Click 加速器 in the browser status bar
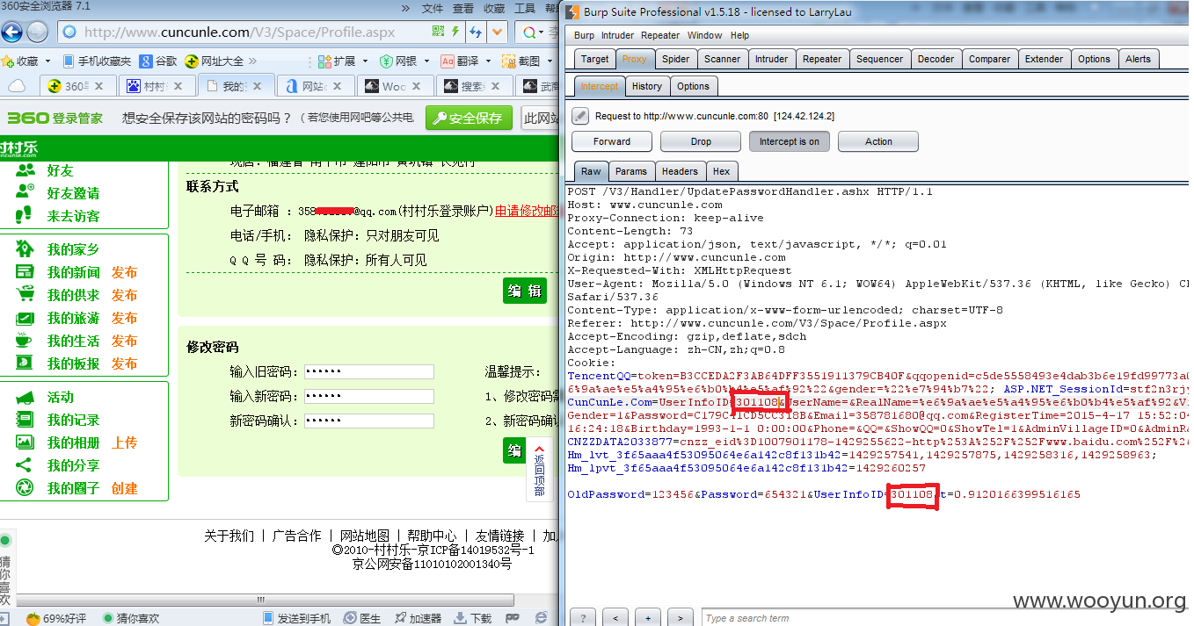The width and height of the screenshot is (1194, 626). coord(418,618)
